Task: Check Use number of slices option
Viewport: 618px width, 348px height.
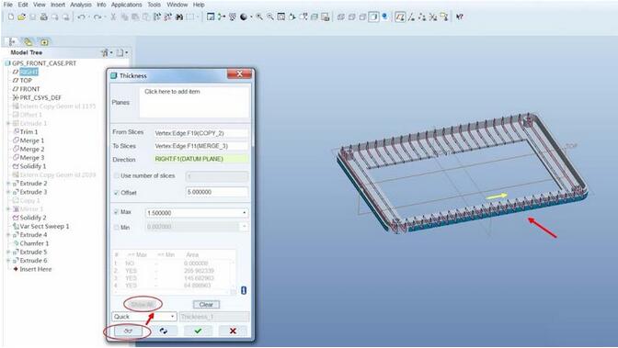Action: (116, 176)
